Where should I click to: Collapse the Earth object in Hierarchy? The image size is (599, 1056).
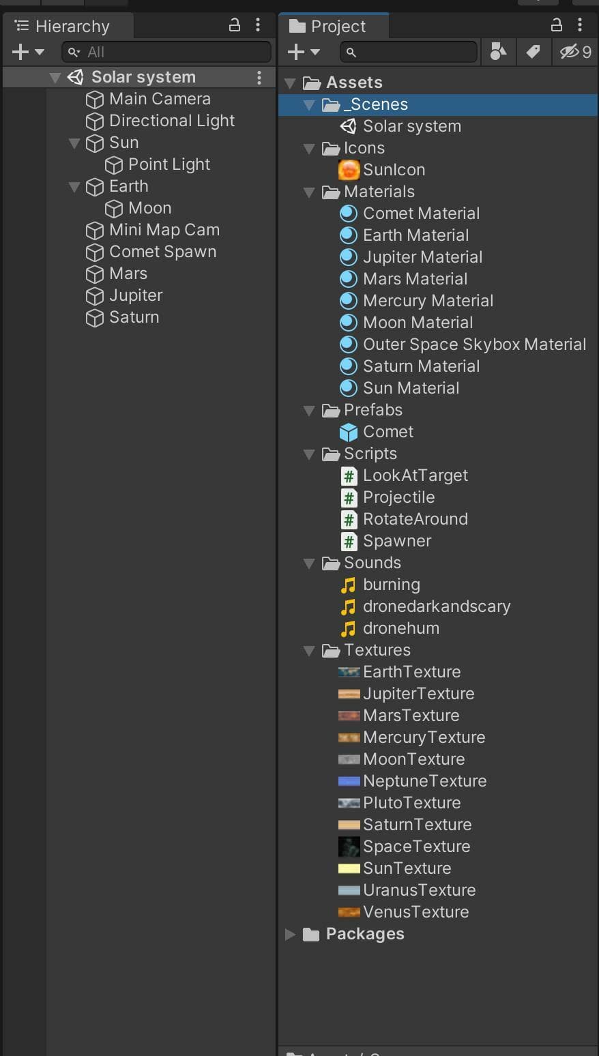coord(74,187)
